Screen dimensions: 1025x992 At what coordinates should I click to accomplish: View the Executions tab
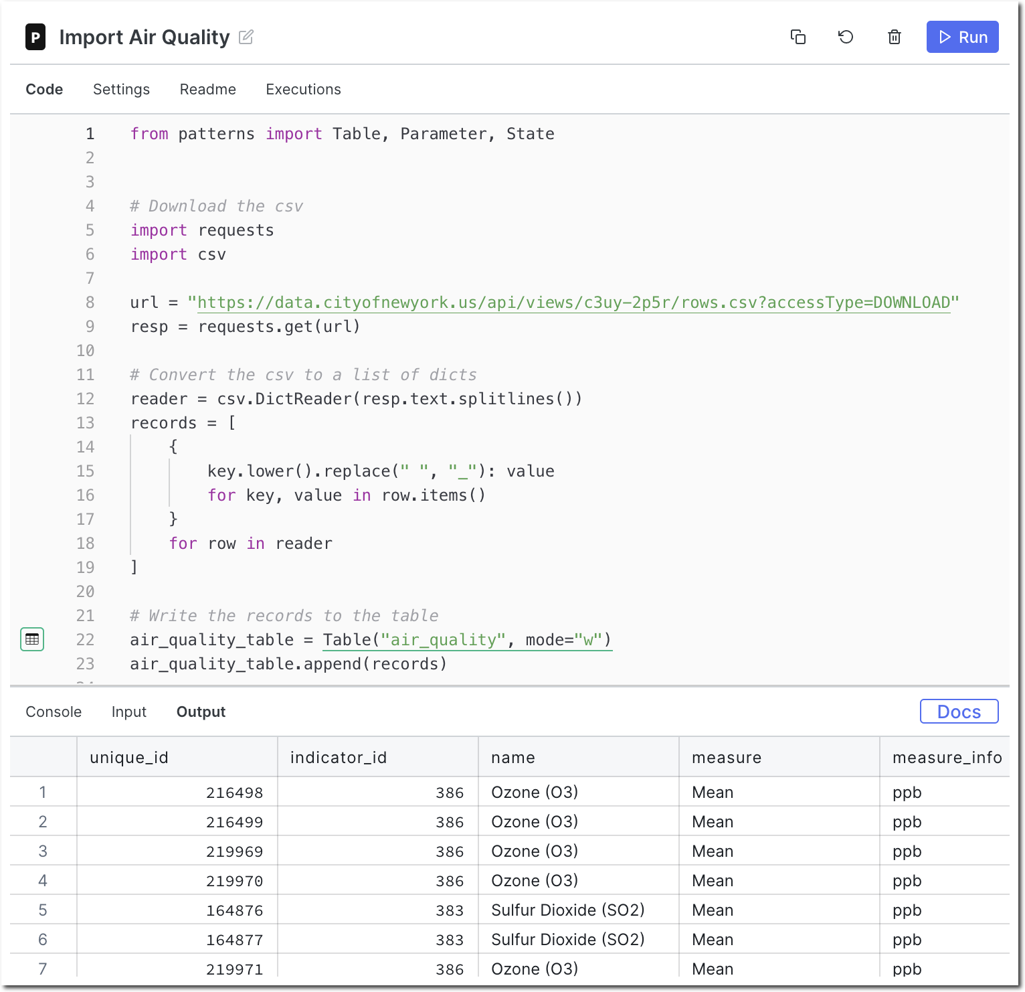pyautogui.click(x=303, y=89)
